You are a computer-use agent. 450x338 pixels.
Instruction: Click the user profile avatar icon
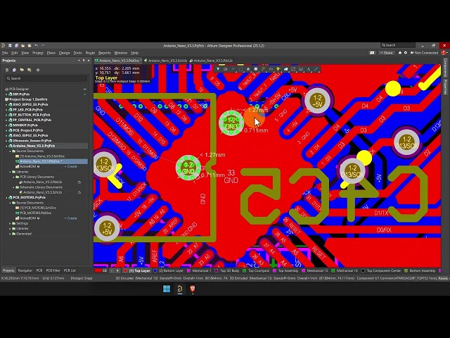[x=444, y=53]
